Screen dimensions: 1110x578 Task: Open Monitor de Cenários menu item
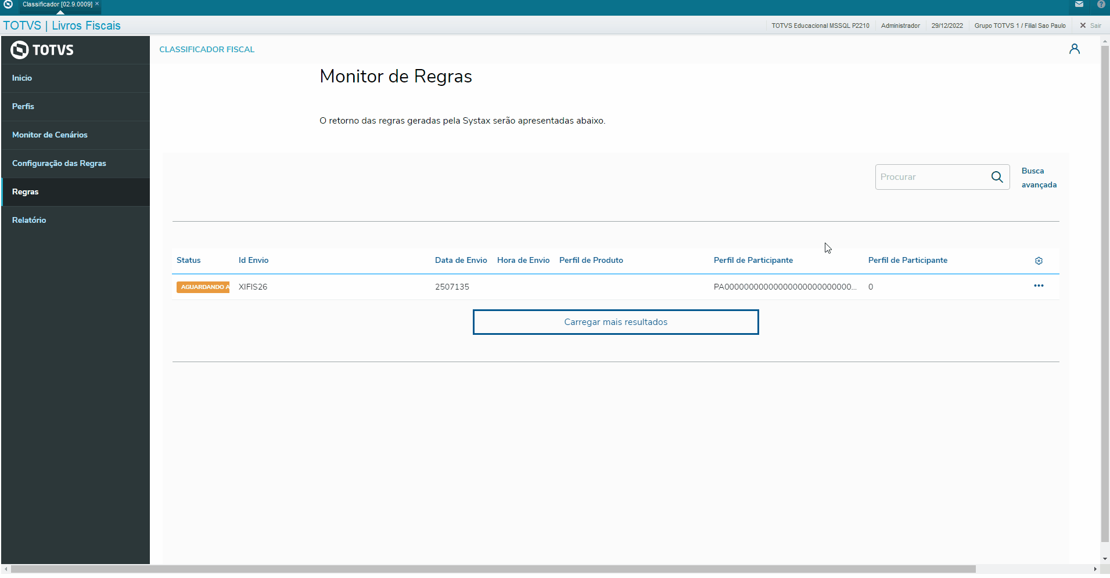click(x=76, y=135)
